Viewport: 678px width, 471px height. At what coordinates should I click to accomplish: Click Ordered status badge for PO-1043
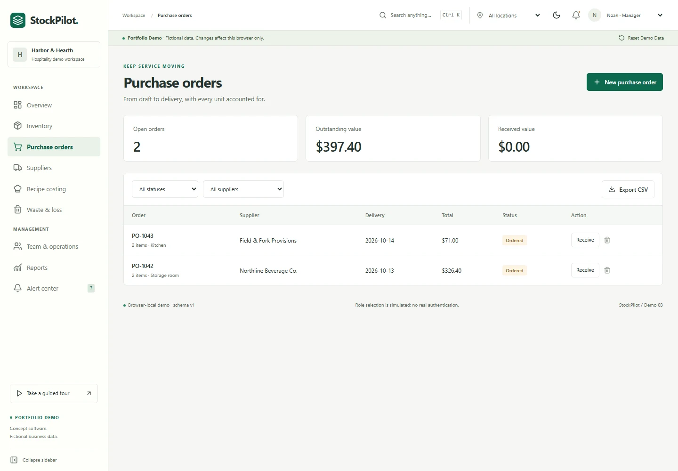point(515,240)
